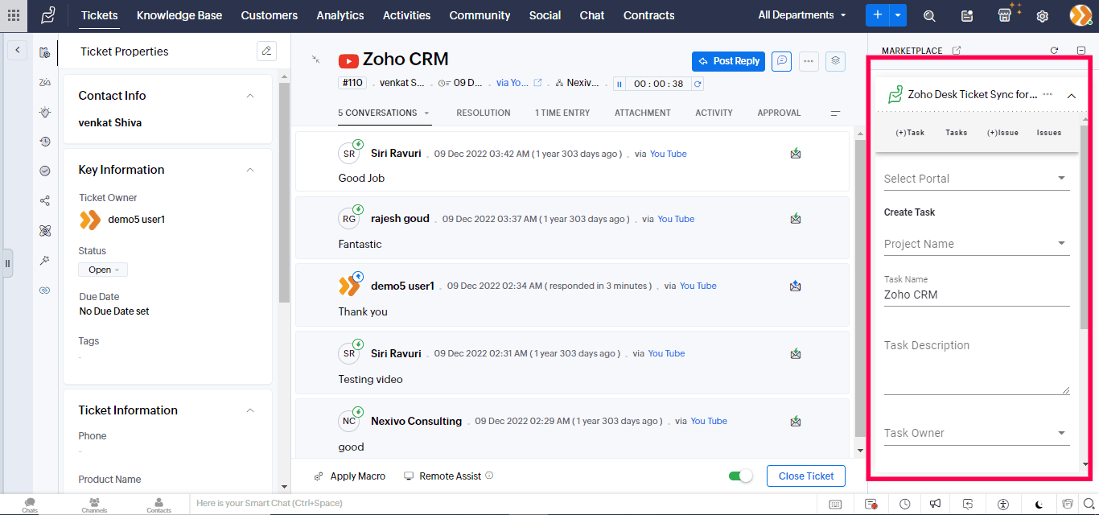Collapse the Zoho Desk Ticket Sync extension
Image resolution: width=1099 pixels, height=515 pixels.
(1072, 96)
